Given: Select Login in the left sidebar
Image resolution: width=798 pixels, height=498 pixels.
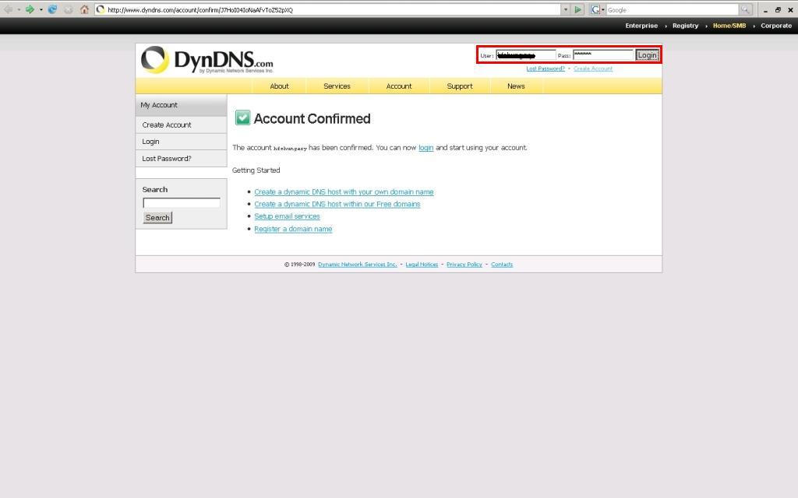Looking at the screenshot, I should point(181,142).
